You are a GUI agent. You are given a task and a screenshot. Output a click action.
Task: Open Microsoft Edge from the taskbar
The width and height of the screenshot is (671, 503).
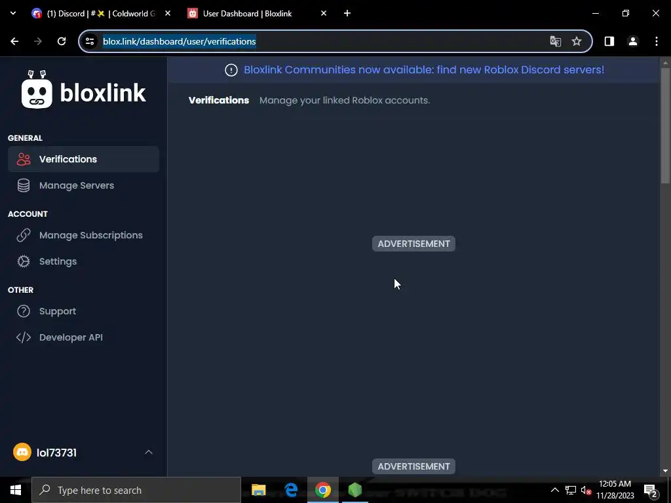[291, 490]
